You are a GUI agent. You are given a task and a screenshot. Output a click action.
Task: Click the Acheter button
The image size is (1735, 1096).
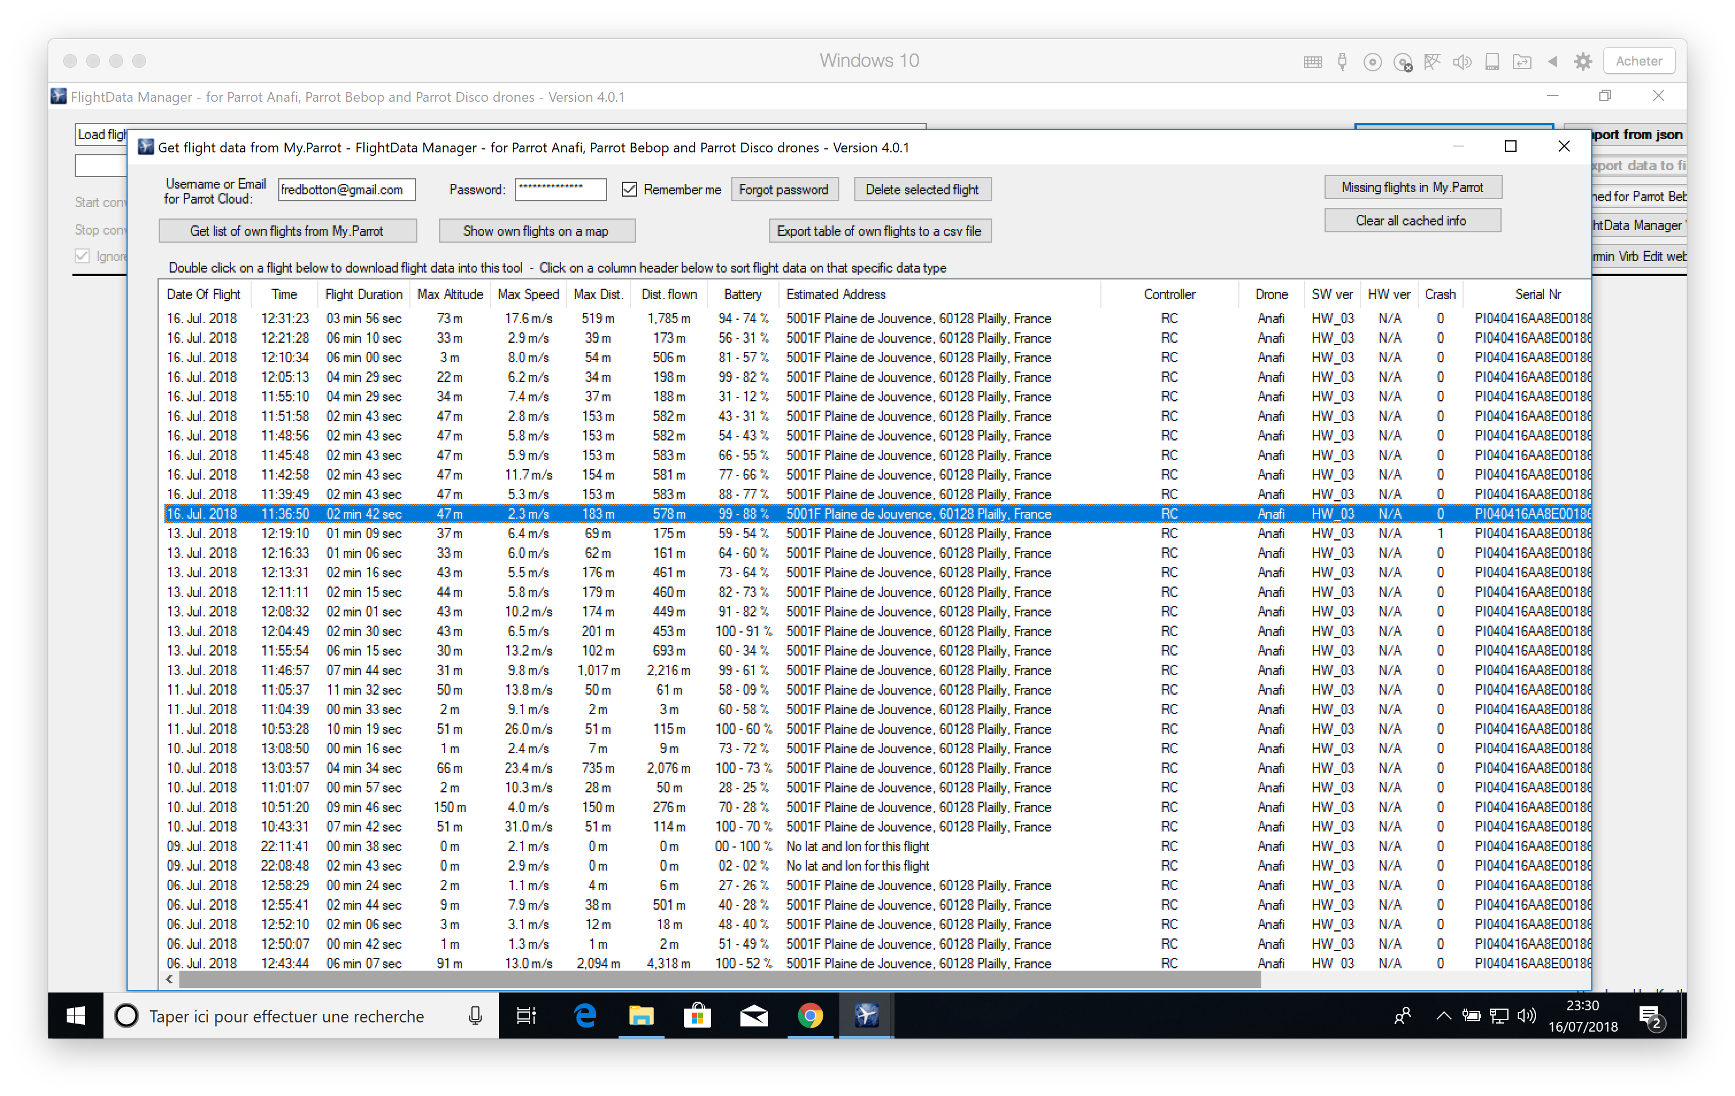click(x=1638, y=62)
